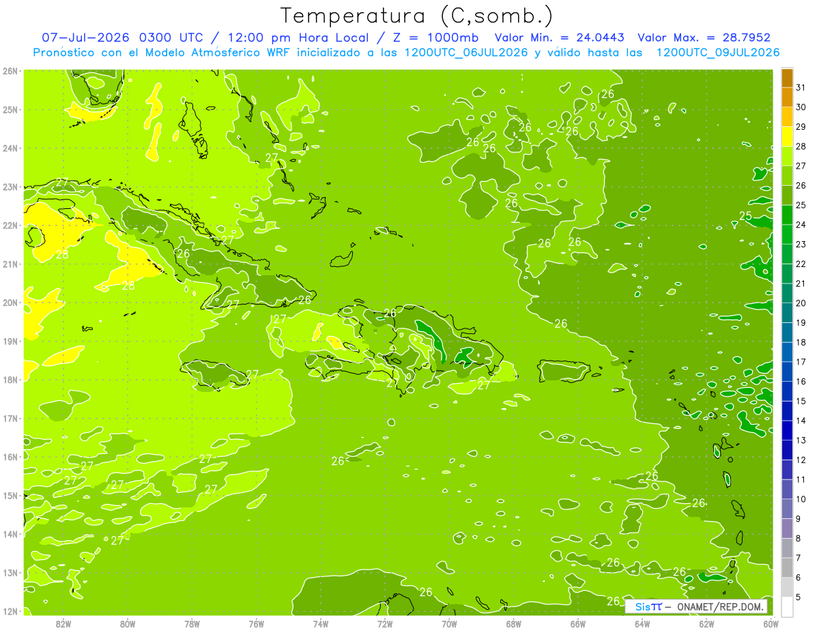Viewport: 819px width, 633px height.
Task: Click the gray legend band between 7 and 8
Action: [787, 548]
